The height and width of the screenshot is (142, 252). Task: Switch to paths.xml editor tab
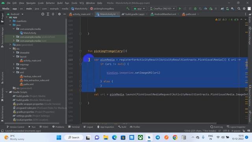[x=191, y=14]
